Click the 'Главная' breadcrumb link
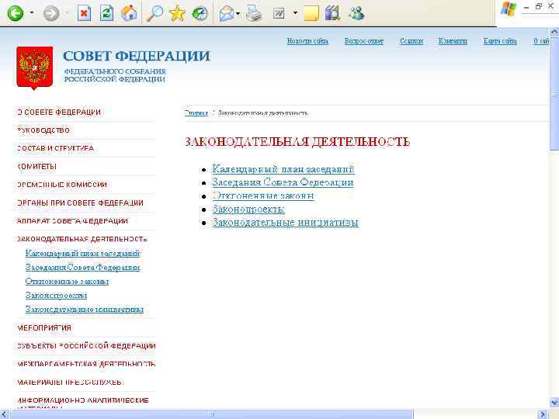This screenshot has width=559, height=419. coord(196,113)
